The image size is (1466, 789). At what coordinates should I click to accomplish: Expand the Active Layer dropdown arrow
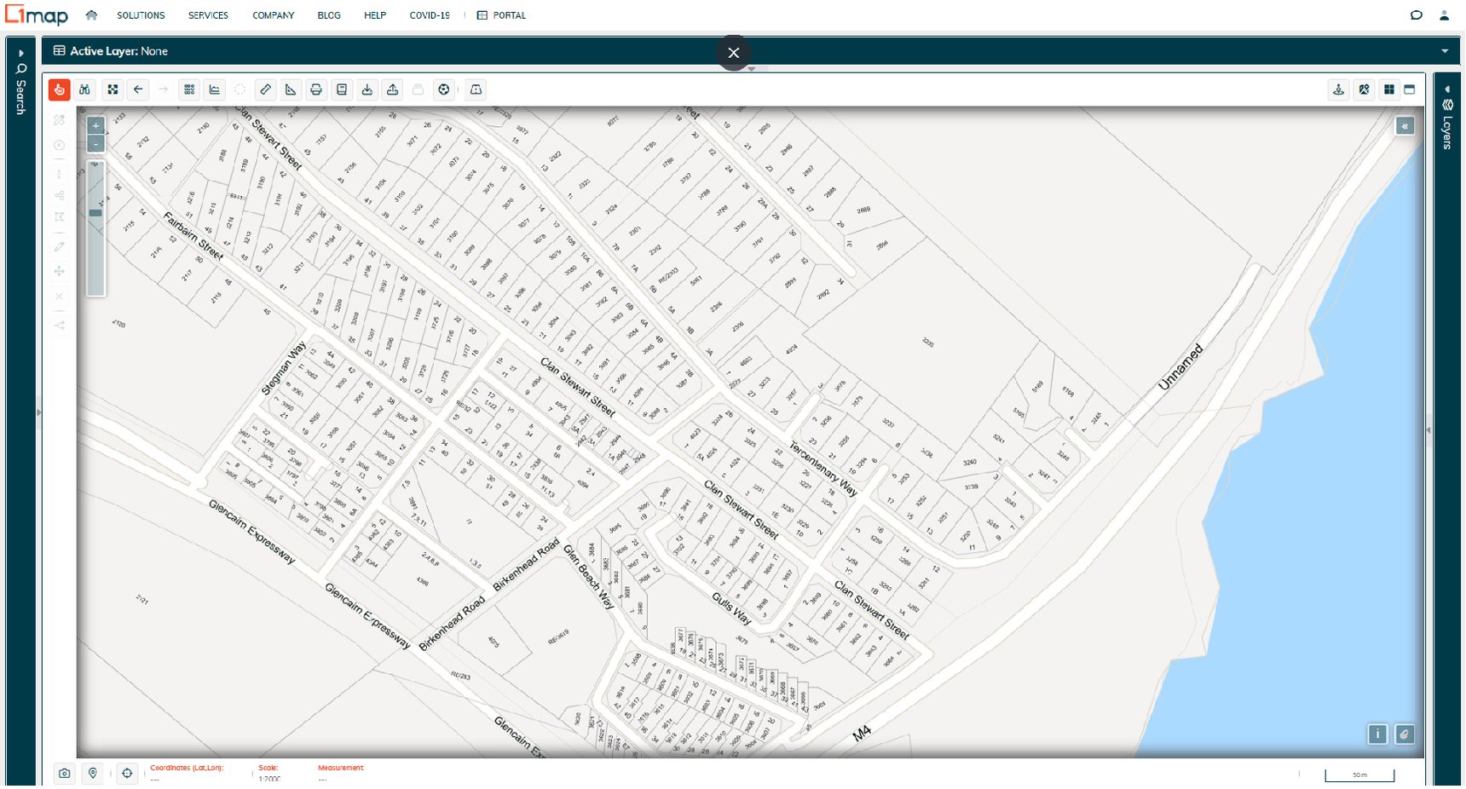pyautogui.click(x=1445, y=51)
